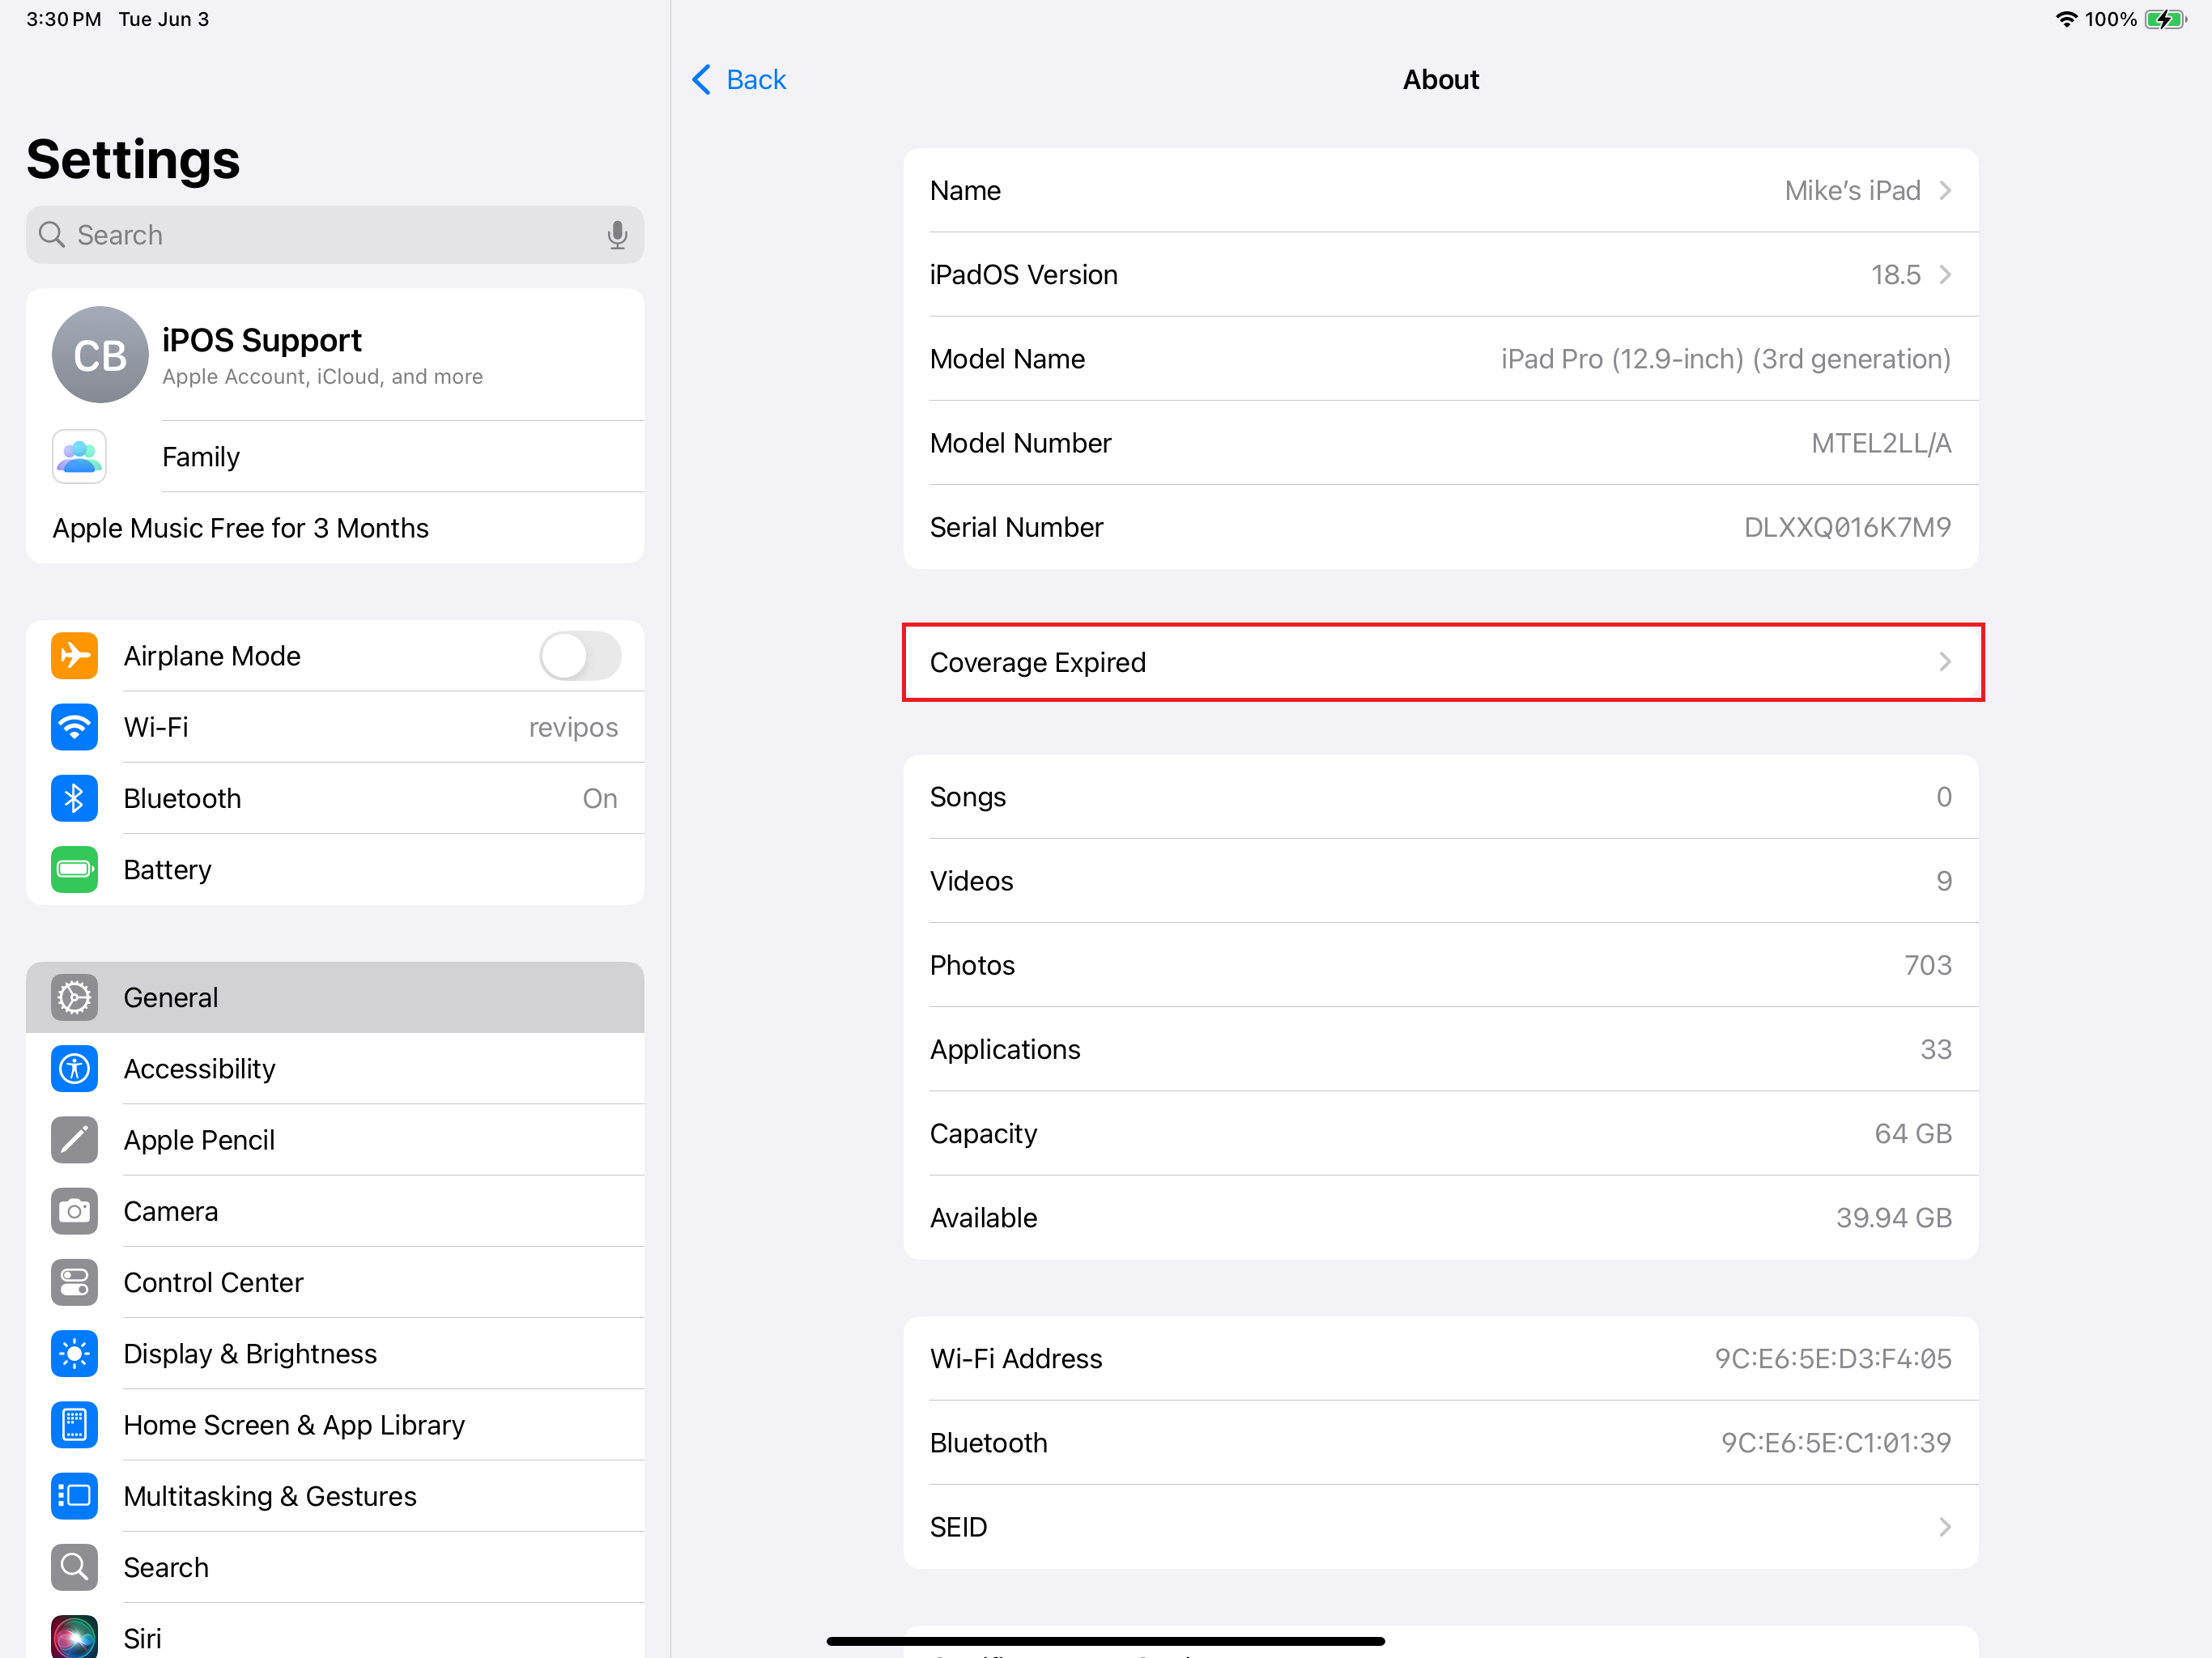Tap the Family sharing icon
Image resolution: width=2212 pixels, height=1658 pixels.
pos(79,457)
